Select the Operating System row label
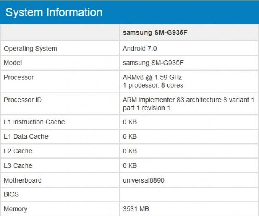Image resolution: width=259 pixels, height=216 pixels. [30, 49]
